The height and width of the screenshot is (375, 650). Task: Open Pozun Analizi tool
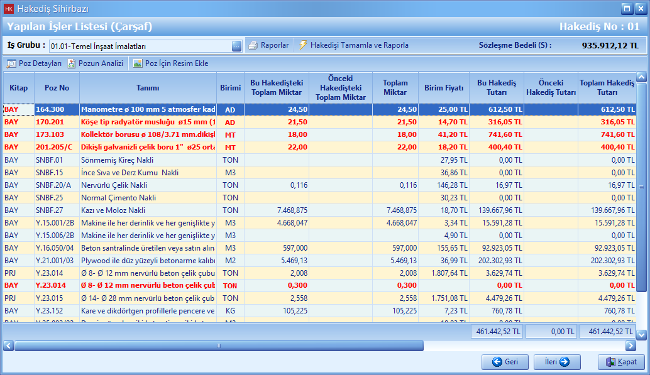point(96,63)
